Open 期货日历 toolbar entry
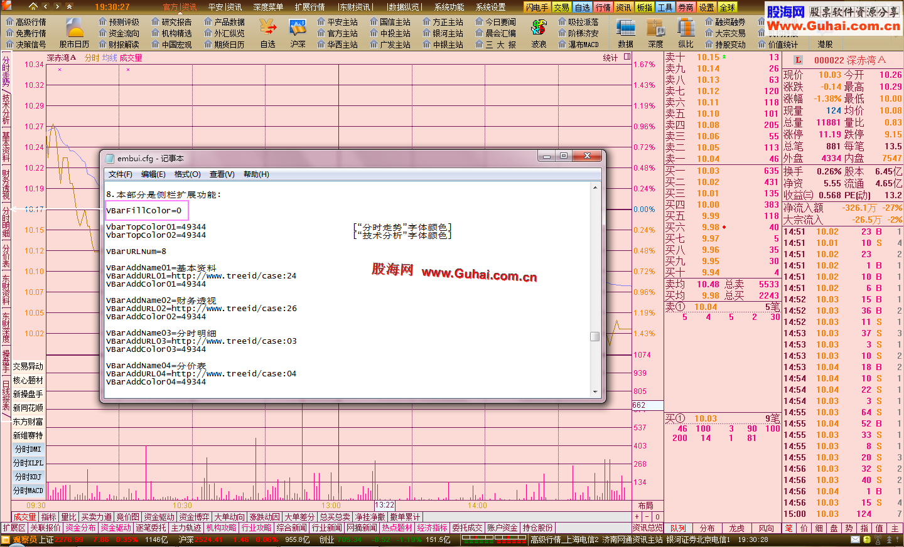904x547 pixels. pos(224,45)
